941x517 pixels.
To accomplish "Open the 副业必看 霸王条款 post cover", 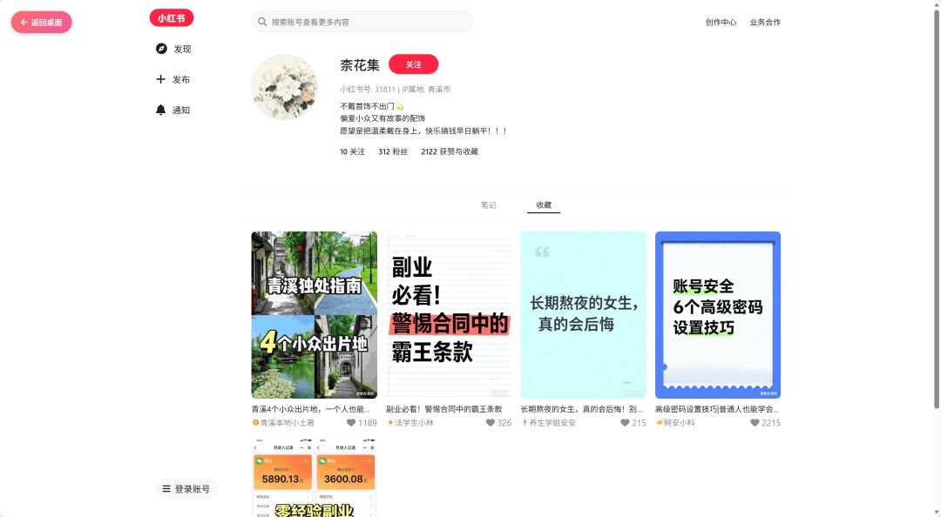I will (449, 315).
